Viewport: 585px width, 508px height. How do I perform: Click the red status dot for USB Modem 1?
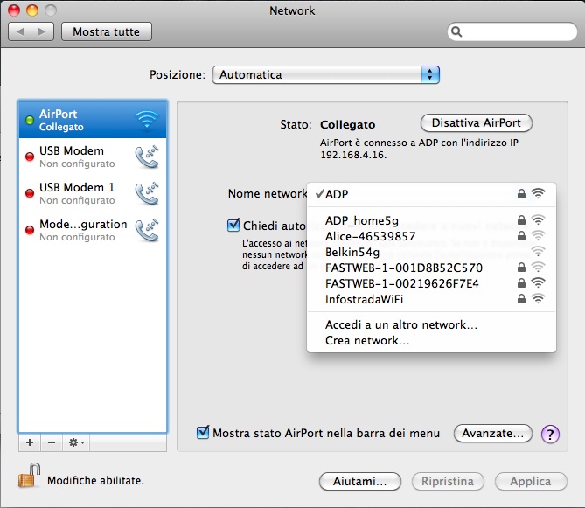click(x=30, y=193)
